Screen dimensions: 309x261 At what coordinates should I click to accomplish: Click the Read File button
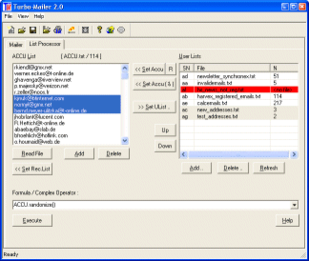click(33, 153)
